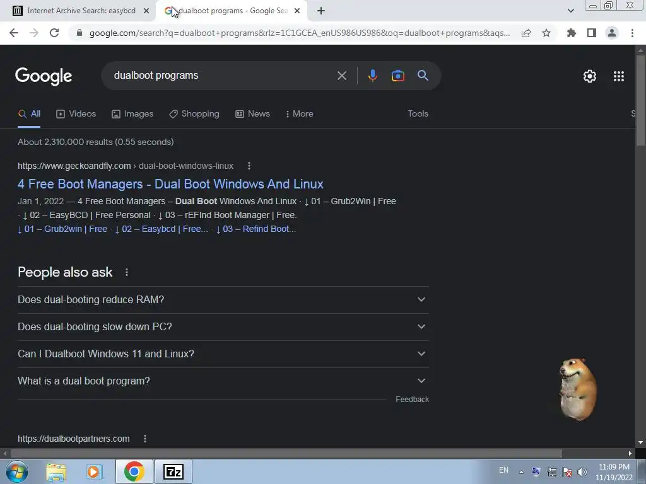This screenshot has width=646, height=484.
Task: Launch Windows Media Player from taskbar
Action: point(94,472)
